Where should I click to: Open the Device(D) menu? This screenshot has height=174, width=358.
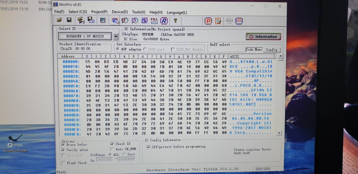click(x=120, y=12)
